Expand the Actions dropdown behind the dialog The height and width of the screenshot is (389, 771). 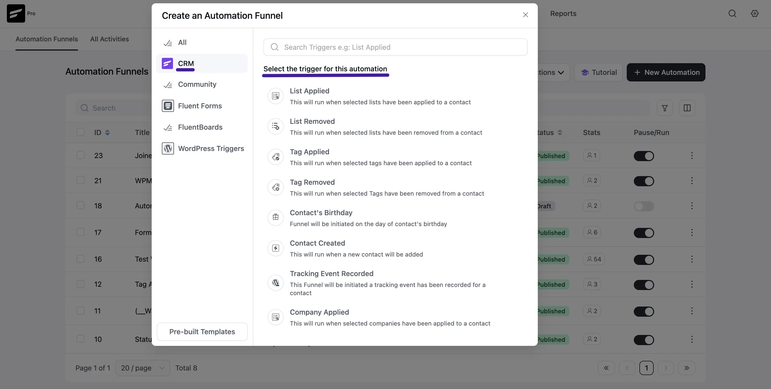554,72
